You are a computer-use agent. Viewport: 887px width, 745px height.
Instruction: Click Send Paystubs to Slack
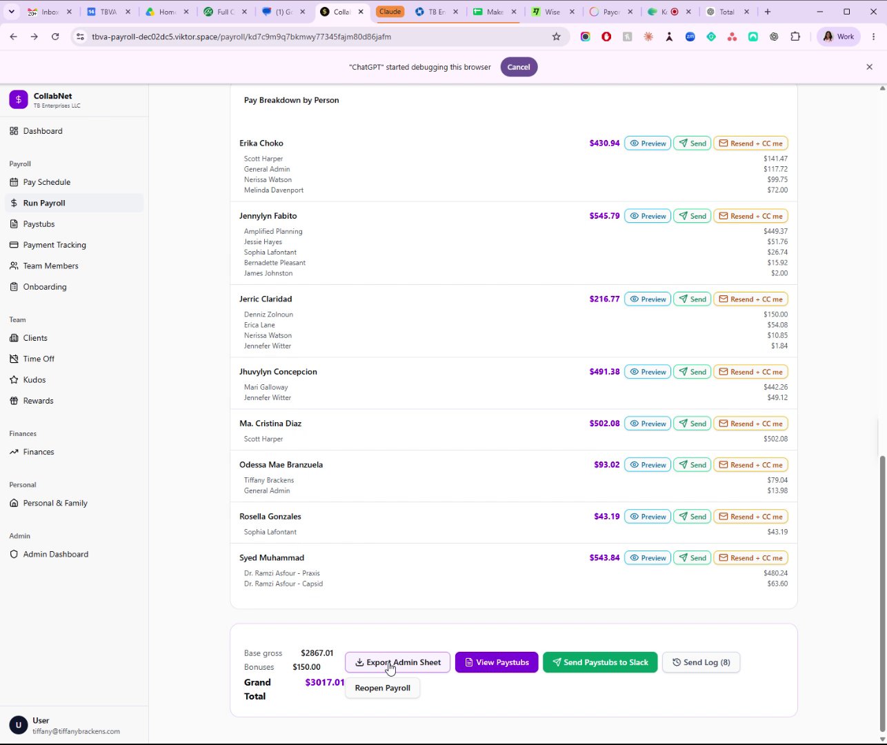[600, 662]
